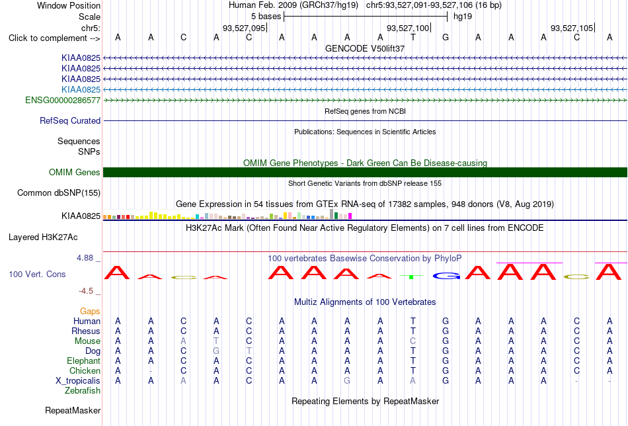The width and height of the screenshot is (628, 426).
Task: Click the OMIM Genes label
Action: point(75,173)
